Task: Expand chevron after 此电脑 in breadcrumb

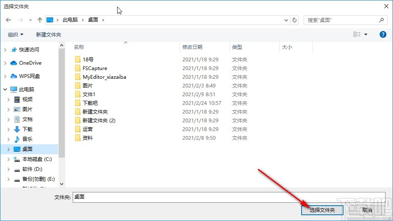Action: tap(83, 20)
